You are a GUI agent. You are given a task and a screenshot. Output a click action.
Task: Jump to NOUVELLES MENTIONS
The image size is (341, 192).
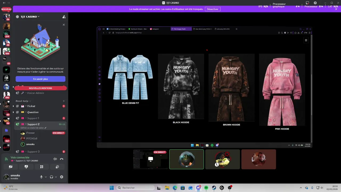point(40,88)
